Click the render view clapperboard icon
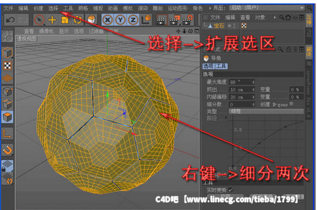The image size is (317, 210). click(x=162, y=20)
